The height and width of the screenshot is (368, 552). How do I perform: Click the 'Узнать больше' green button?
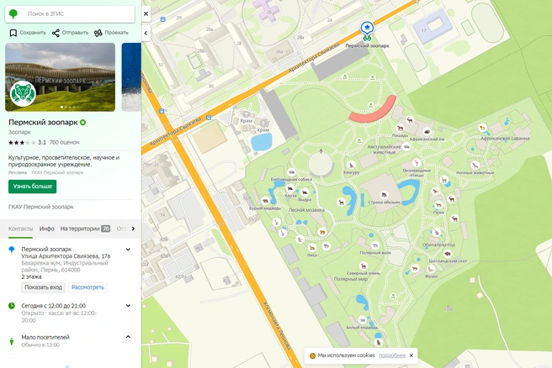pyautogui.click(x=32, y=187)
